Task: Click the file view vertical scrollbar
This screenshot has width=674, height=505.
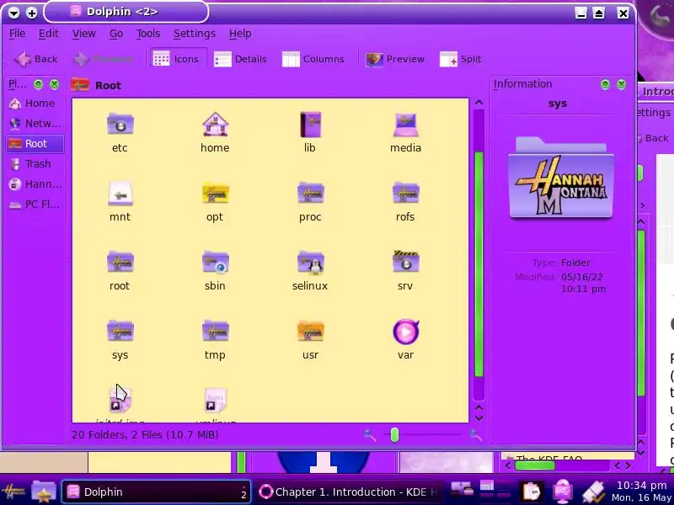Action: coord(479,264)
